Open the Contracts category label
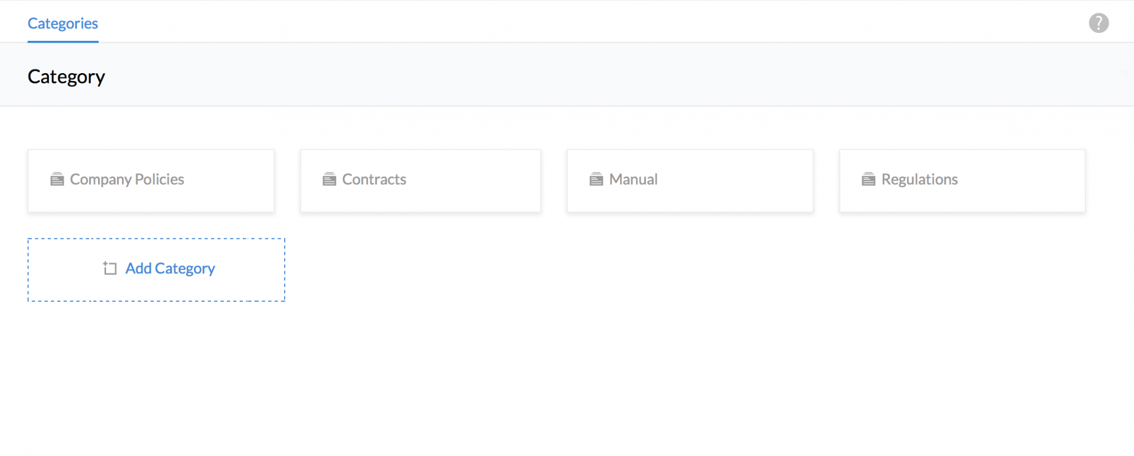Screen dimensions: 1134x456 click(x=374, y=180)
